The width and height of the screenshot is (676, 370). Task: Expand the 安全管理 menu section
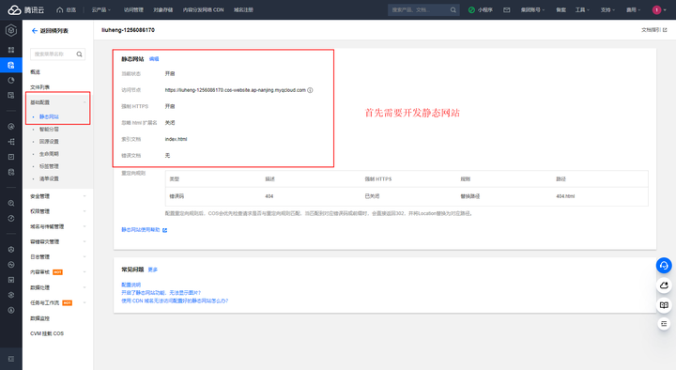58,196
